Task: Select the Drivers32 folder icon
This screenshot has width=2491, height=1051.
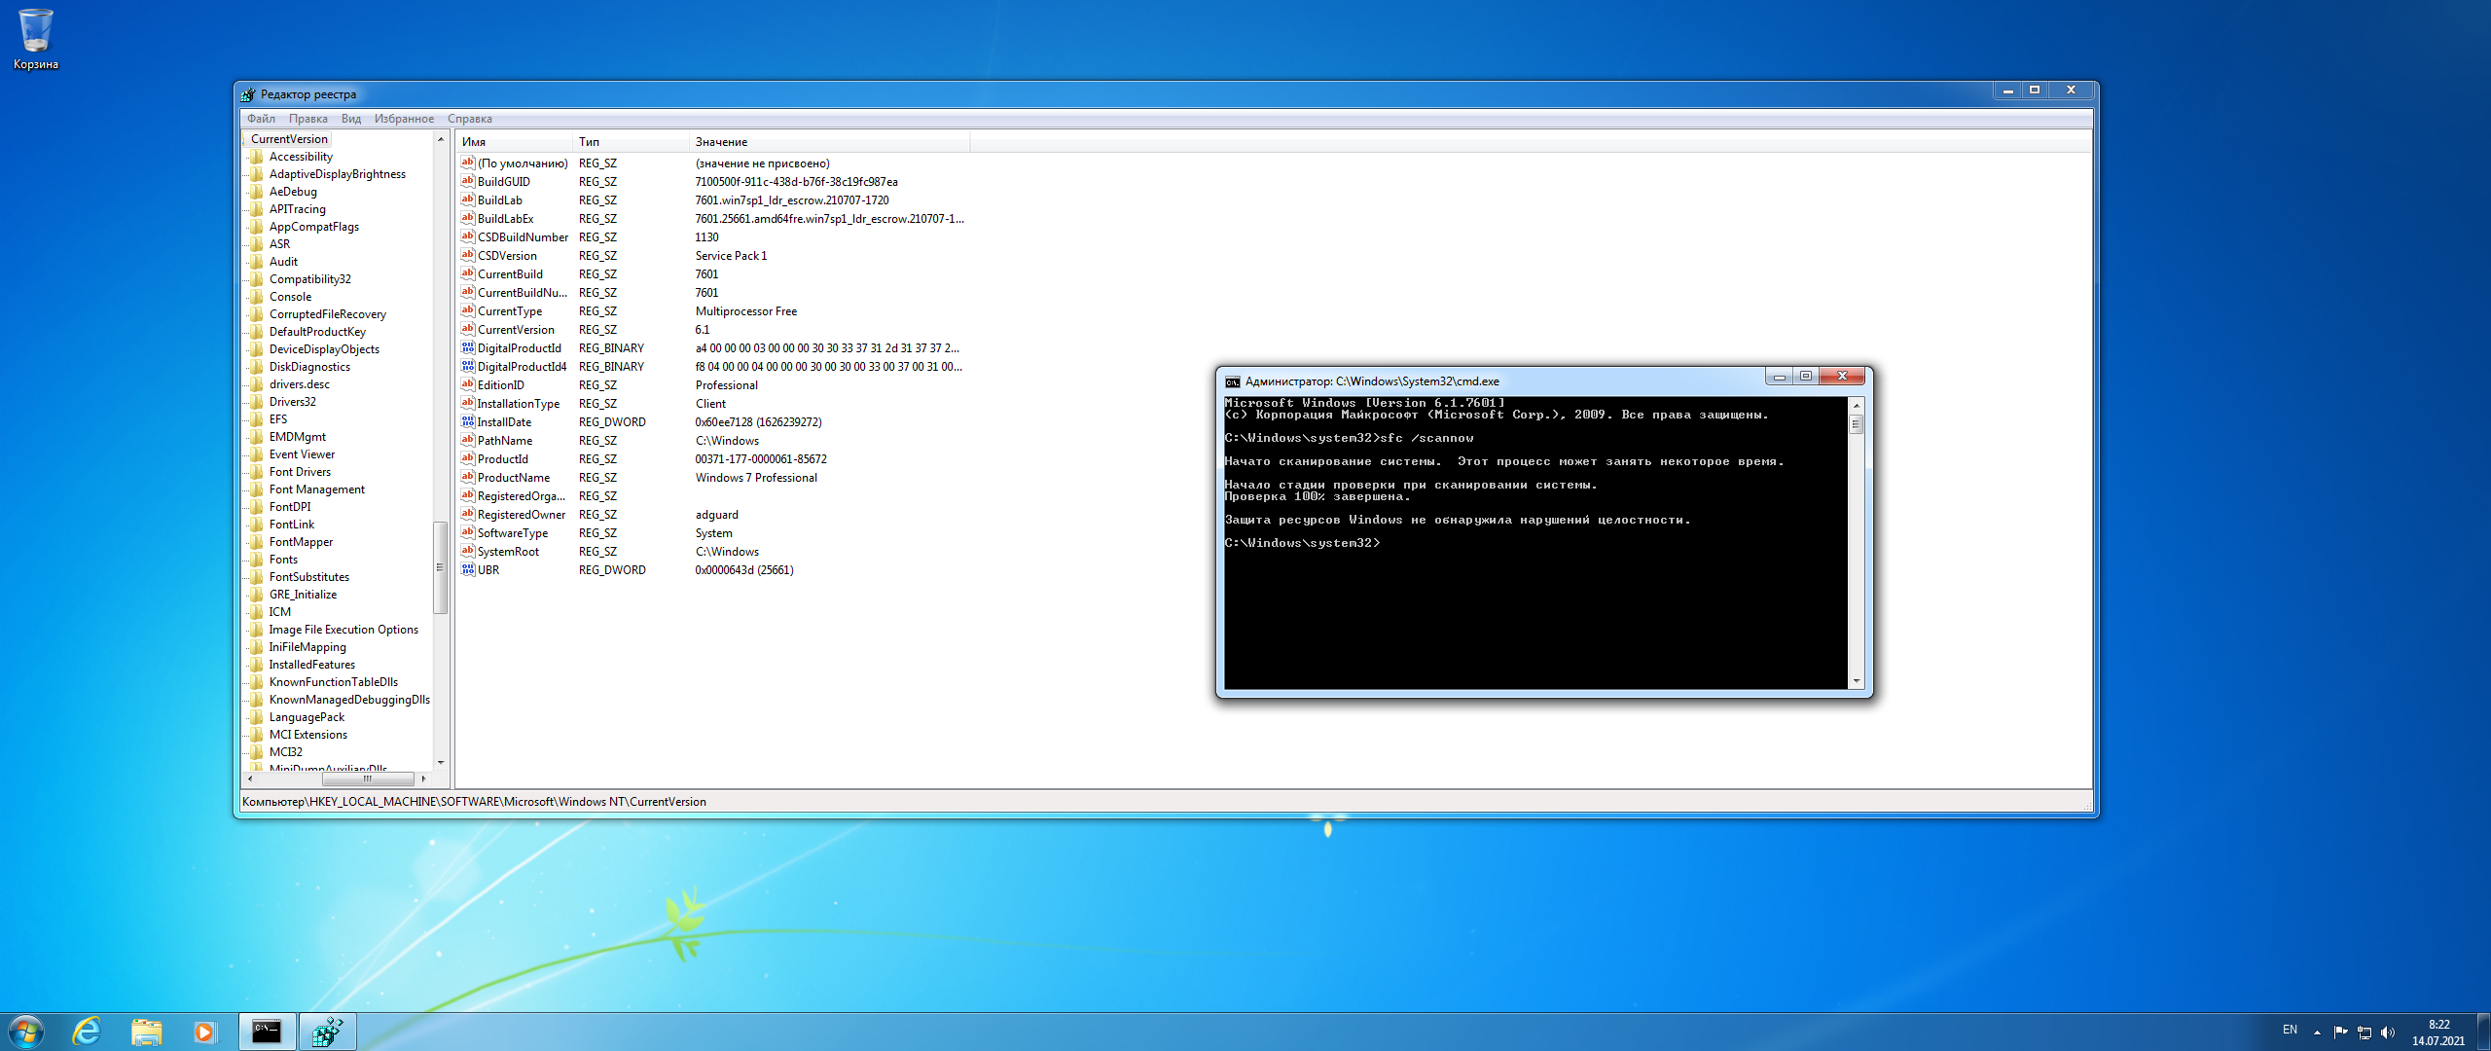Action: 257,402
